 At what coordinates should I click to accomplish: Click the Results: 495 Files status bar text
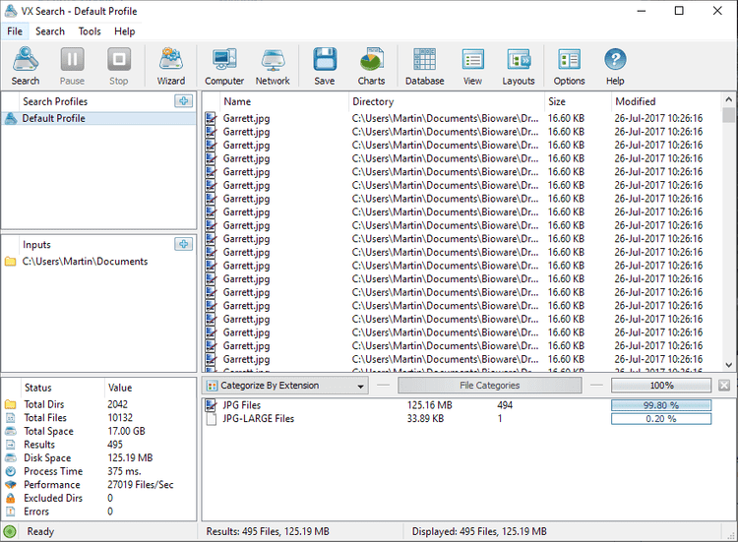click(268, 531)
